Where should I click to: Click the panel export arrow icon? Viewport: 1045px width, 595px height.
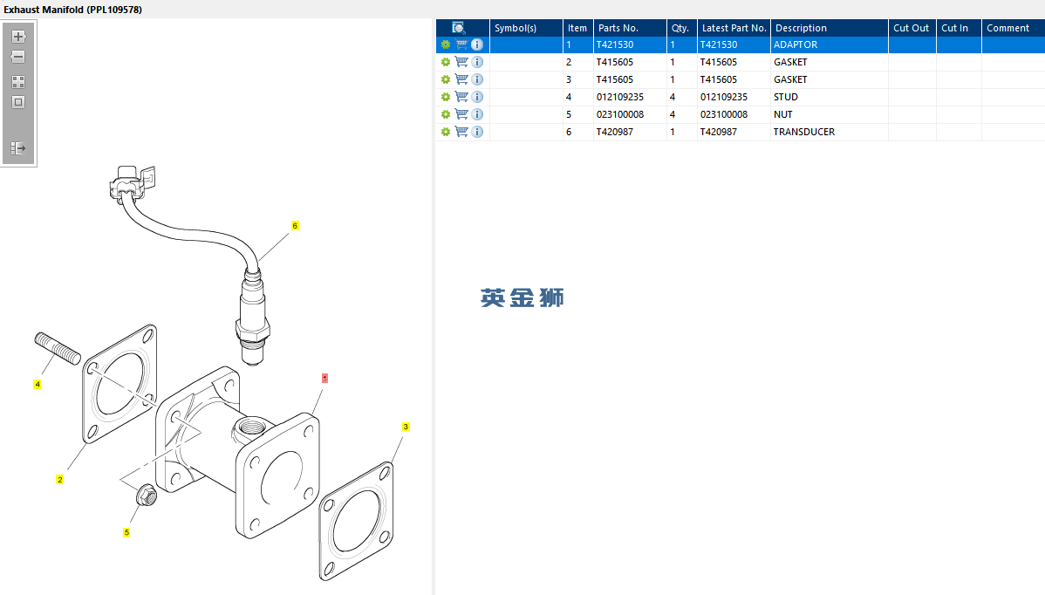click(18, 148)
